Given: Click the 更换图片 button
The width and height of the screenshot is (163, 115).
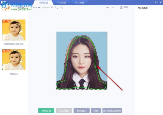Looking at the screenshot, I should pyautogui.click(x=81, y=111).
